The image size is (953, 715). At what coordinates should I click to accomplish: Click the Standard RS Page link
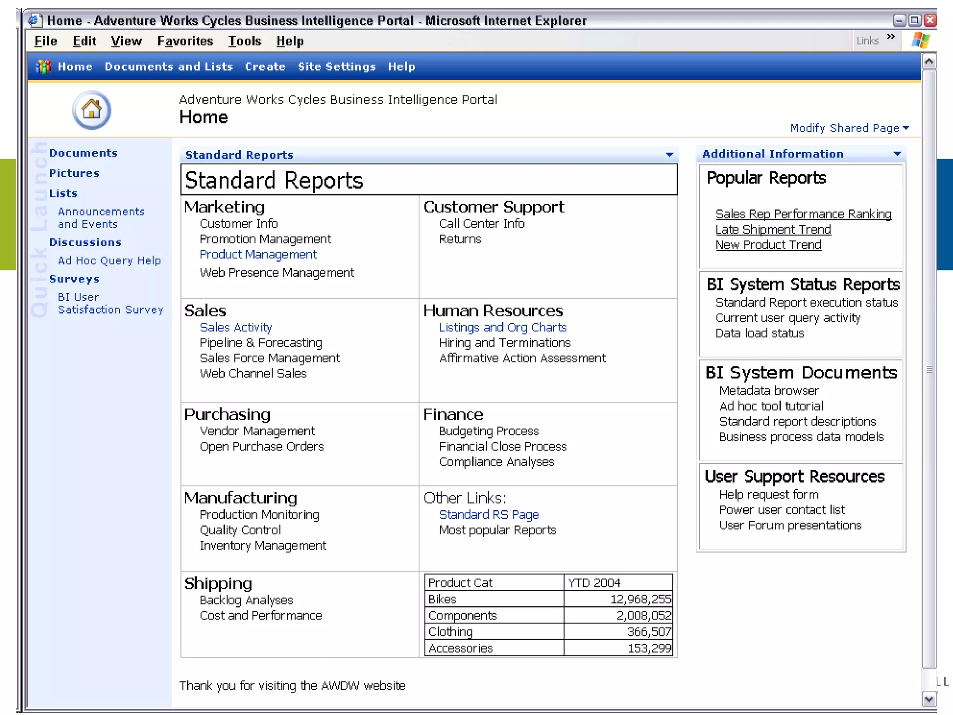[x=489, y=515]
